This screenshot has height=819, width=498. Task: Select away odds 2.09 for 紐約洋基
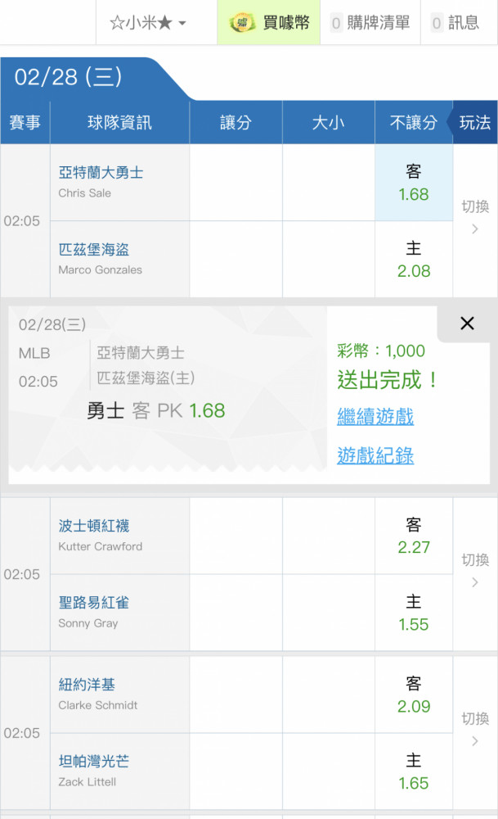tap(414, 695)
